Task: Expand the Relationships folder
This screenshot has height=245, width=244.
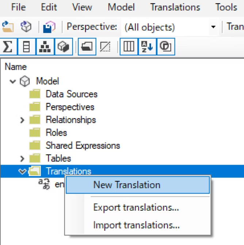Action: 22,120
